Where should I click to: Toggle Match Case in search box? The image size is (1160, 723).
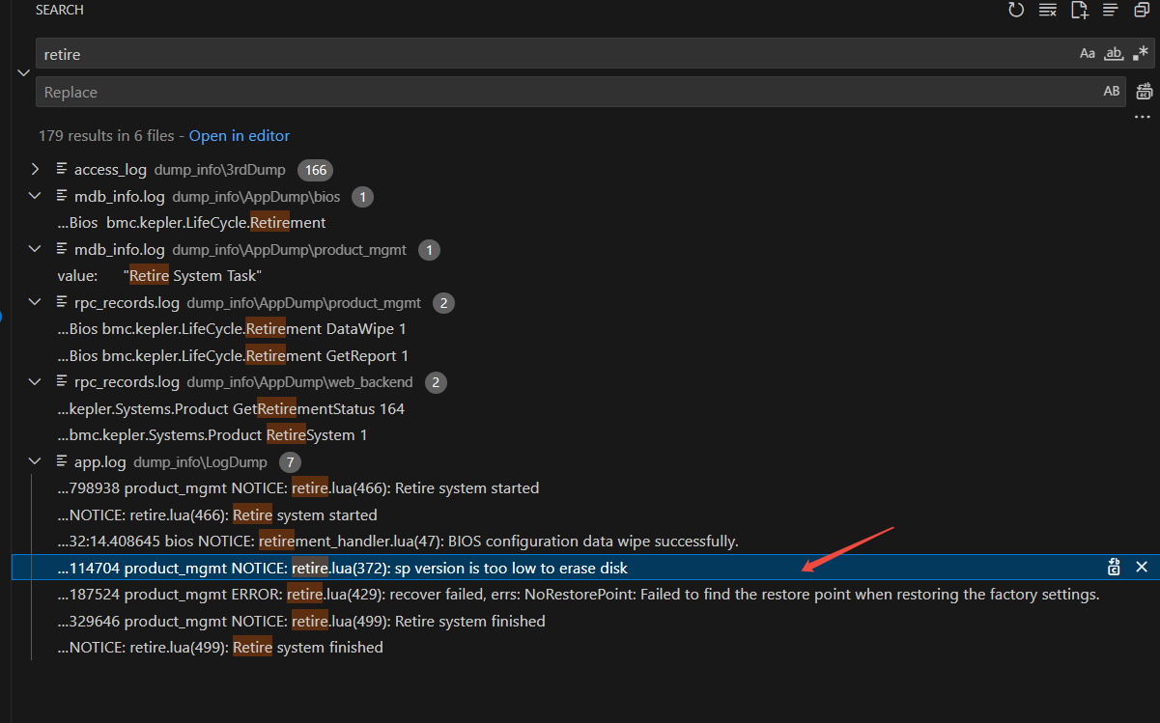pos(1088,54)
